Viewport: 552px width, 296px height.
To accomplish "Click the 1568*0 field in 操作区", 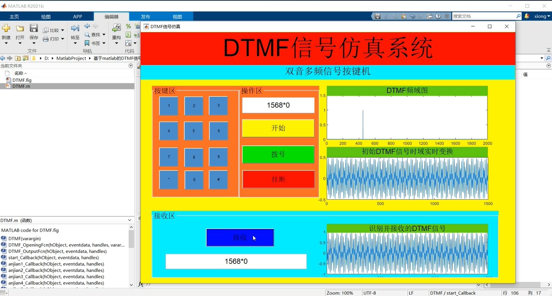I will tap(278, 105).
